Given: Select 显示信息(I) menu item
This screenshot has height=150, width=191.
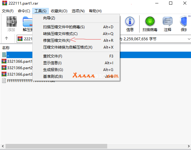Looking at the screenshot, I should 76,63.
